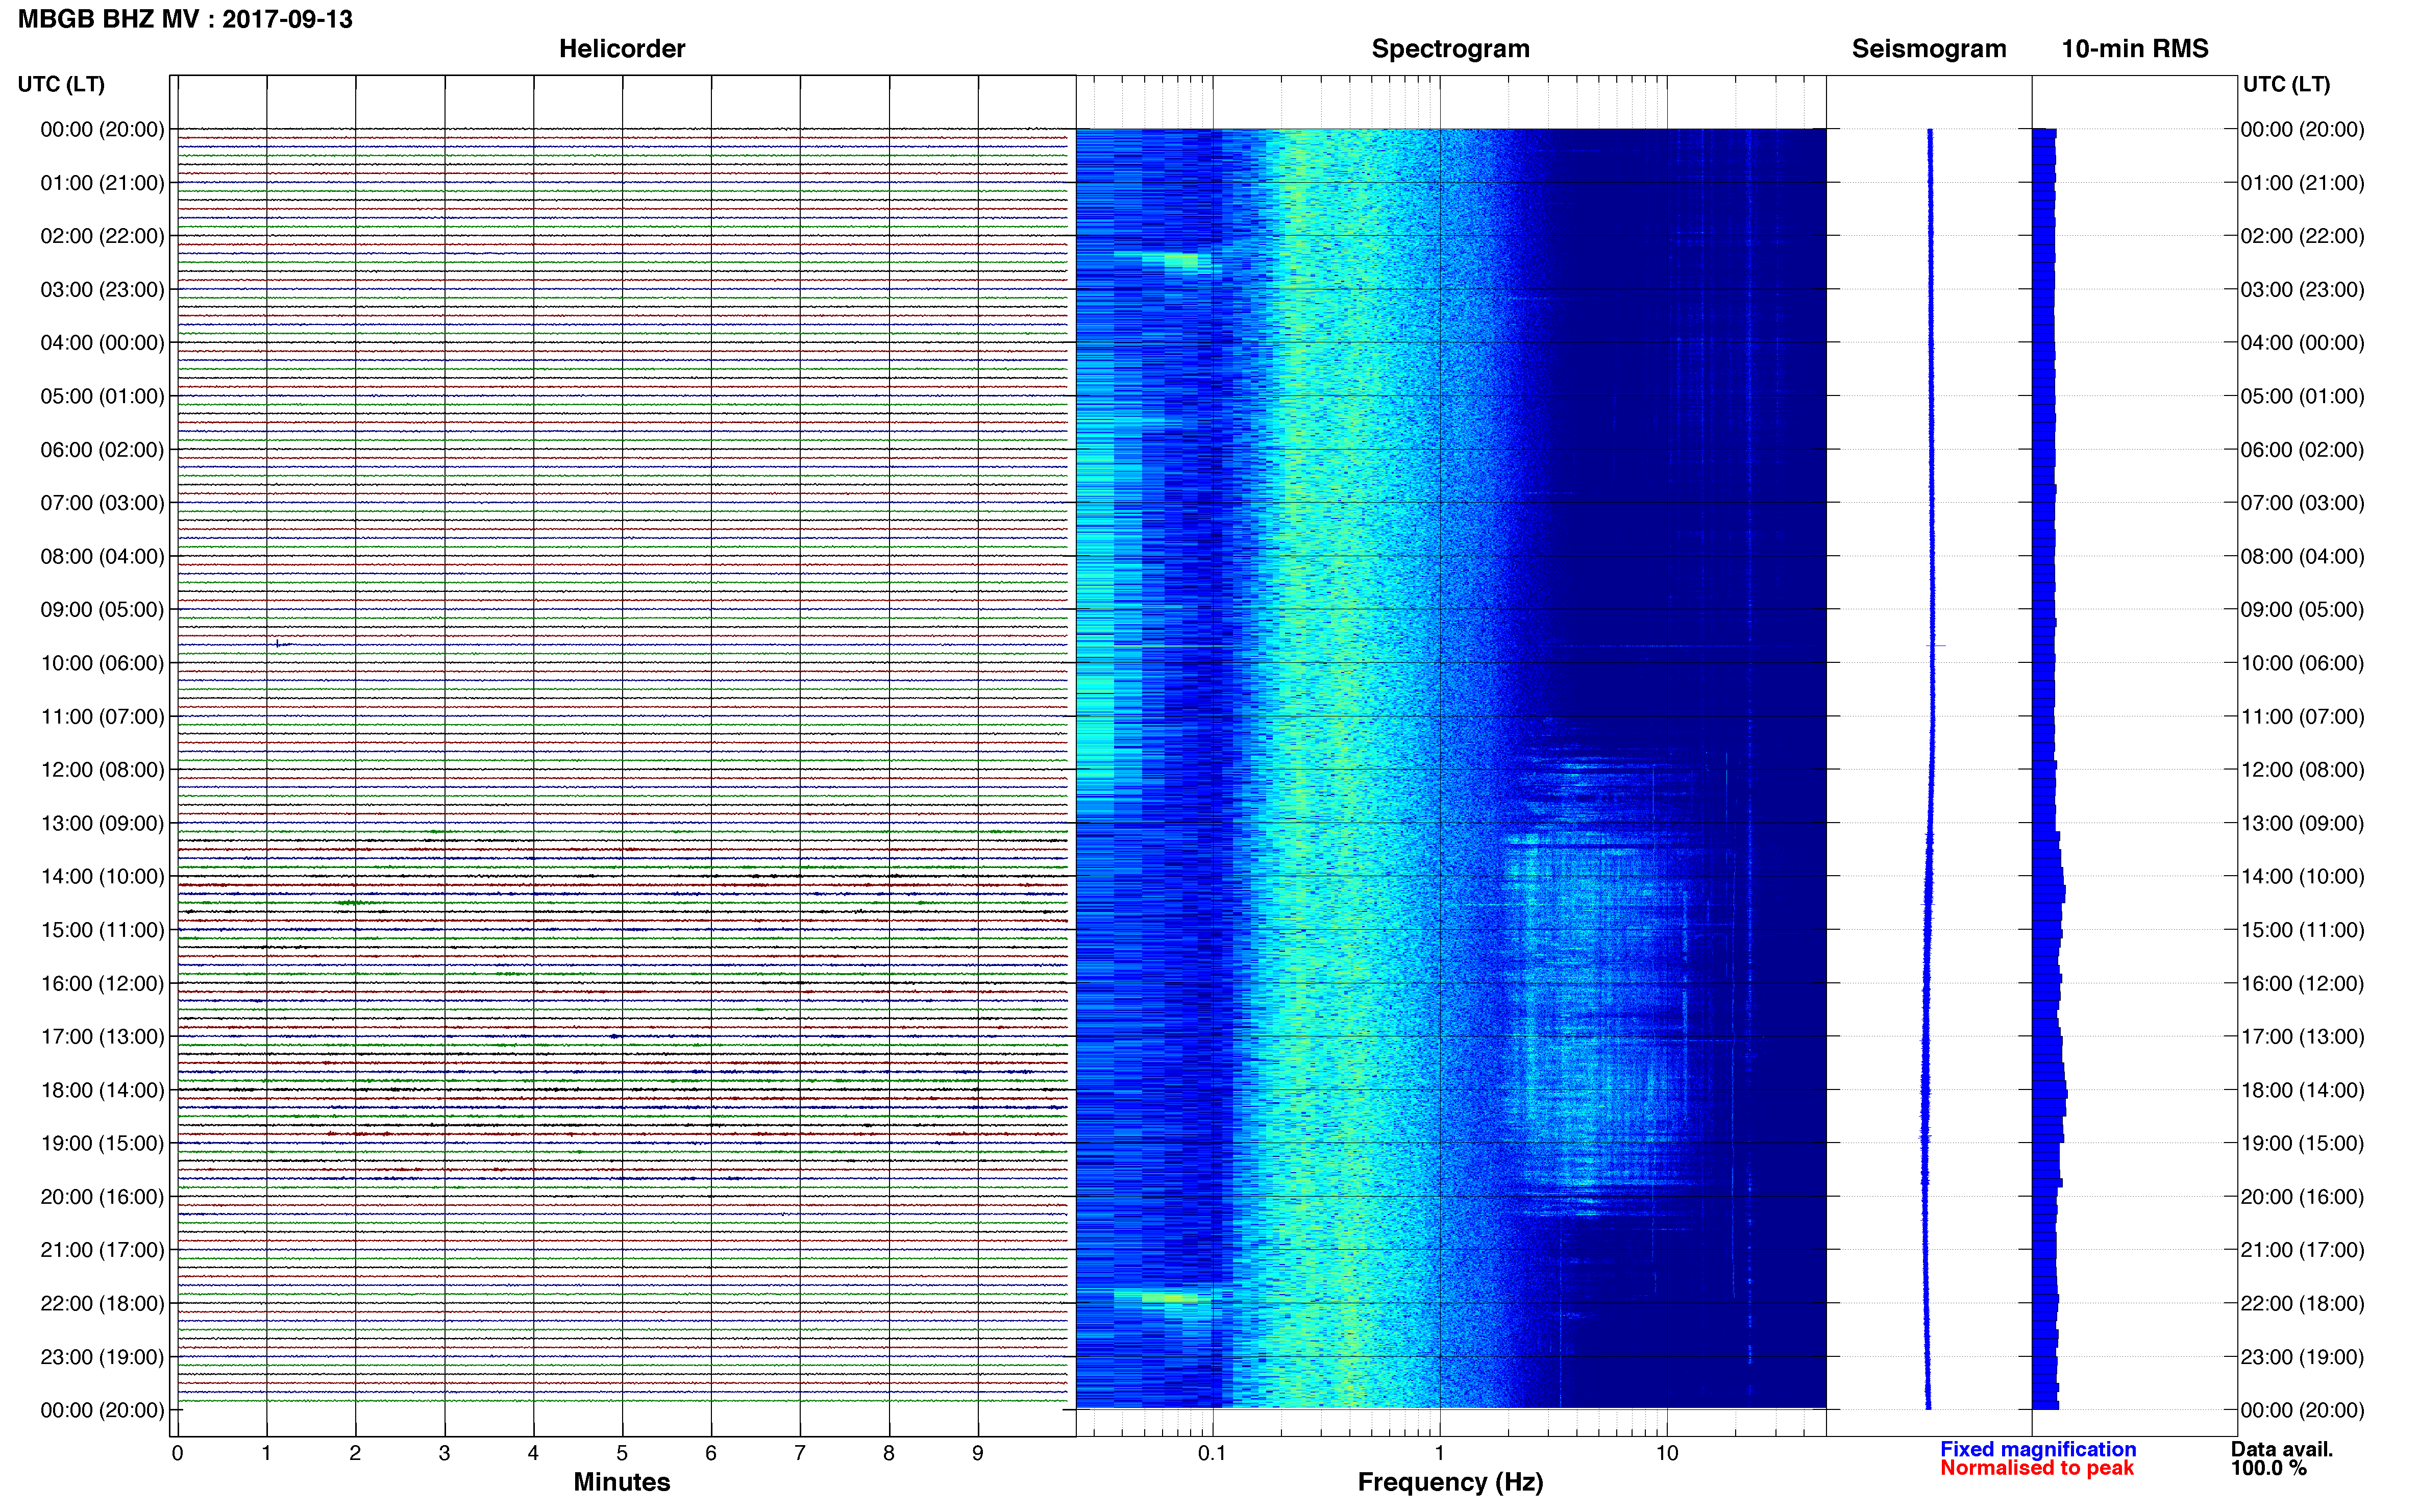Click frequency tick label '10'
Image resolution: width=2419 pixels, height=1512 pixels.
[x=1667, y=1453]
